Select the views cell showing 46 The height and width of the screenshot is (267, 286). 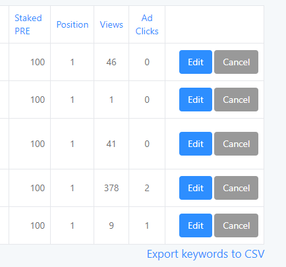[x=111, y=62]
